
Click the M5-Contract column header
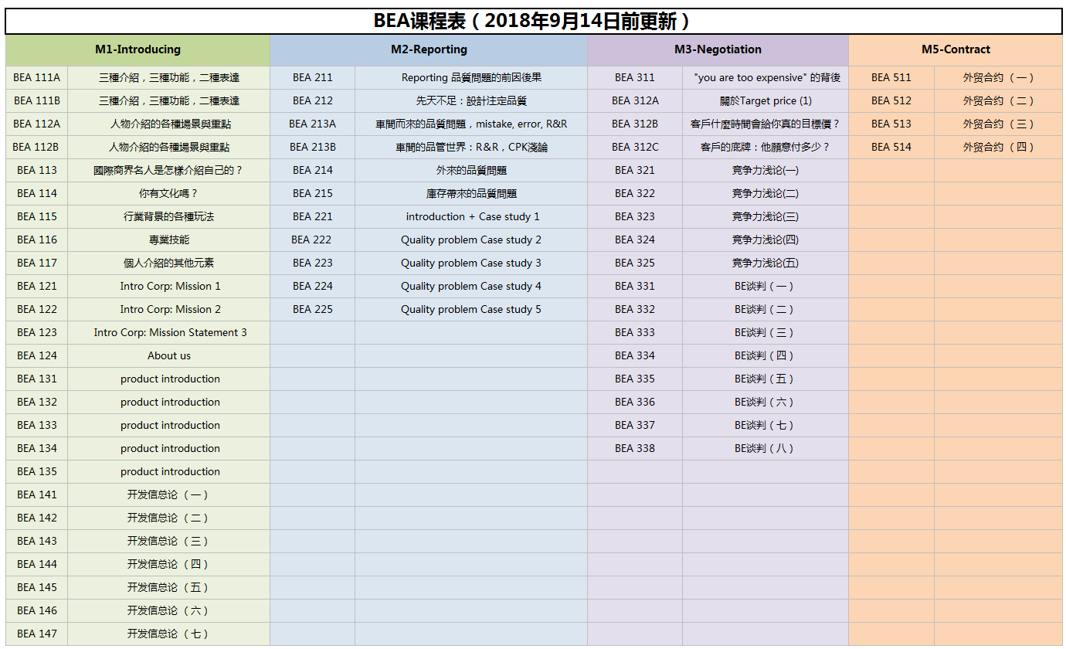pos(956,49)
